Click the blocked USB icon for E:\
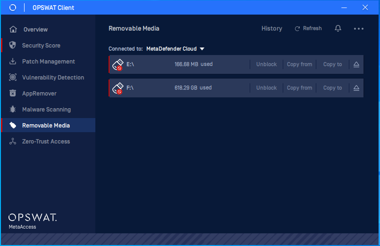This screenshot has width=380, height=246. [x=118, y=65]
